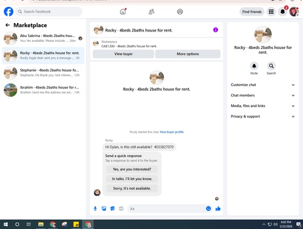303x229 pixels.
Task: Open Abu Sabrina conversation
Action: click(x=43, y=38)
